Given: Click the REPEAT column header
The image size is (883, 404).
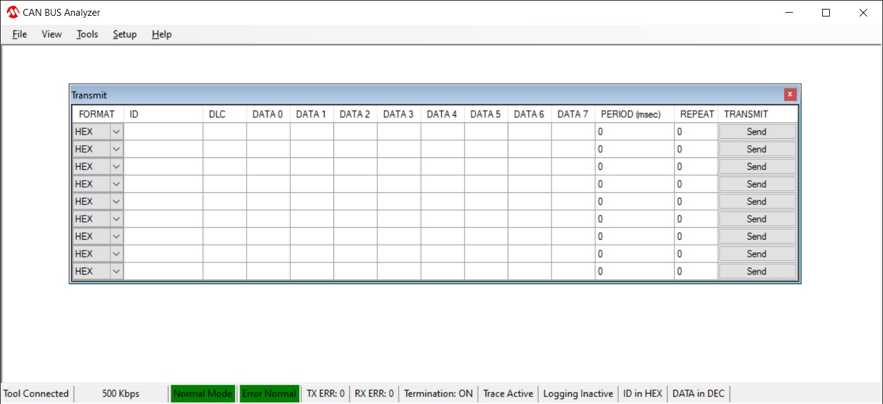Looking at the screenshot, I should pos(697,114).
